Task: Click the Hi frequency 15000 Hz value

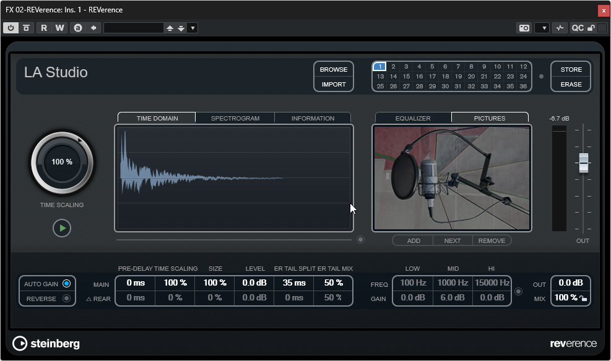Action: pos(492,283)
